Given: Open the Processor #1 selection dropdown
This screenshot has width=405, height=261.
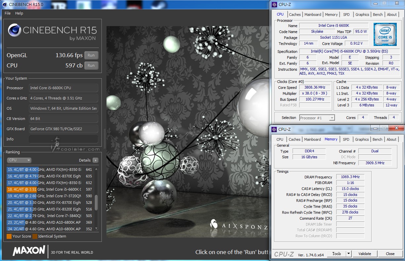Looking at the screenshot, I should (317, 118).
